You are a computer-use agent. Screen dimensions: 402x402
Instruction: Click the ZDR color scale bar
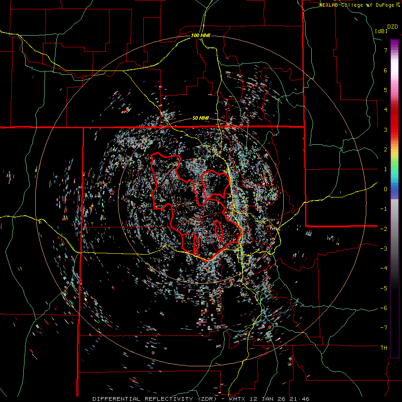click(394, 198)
